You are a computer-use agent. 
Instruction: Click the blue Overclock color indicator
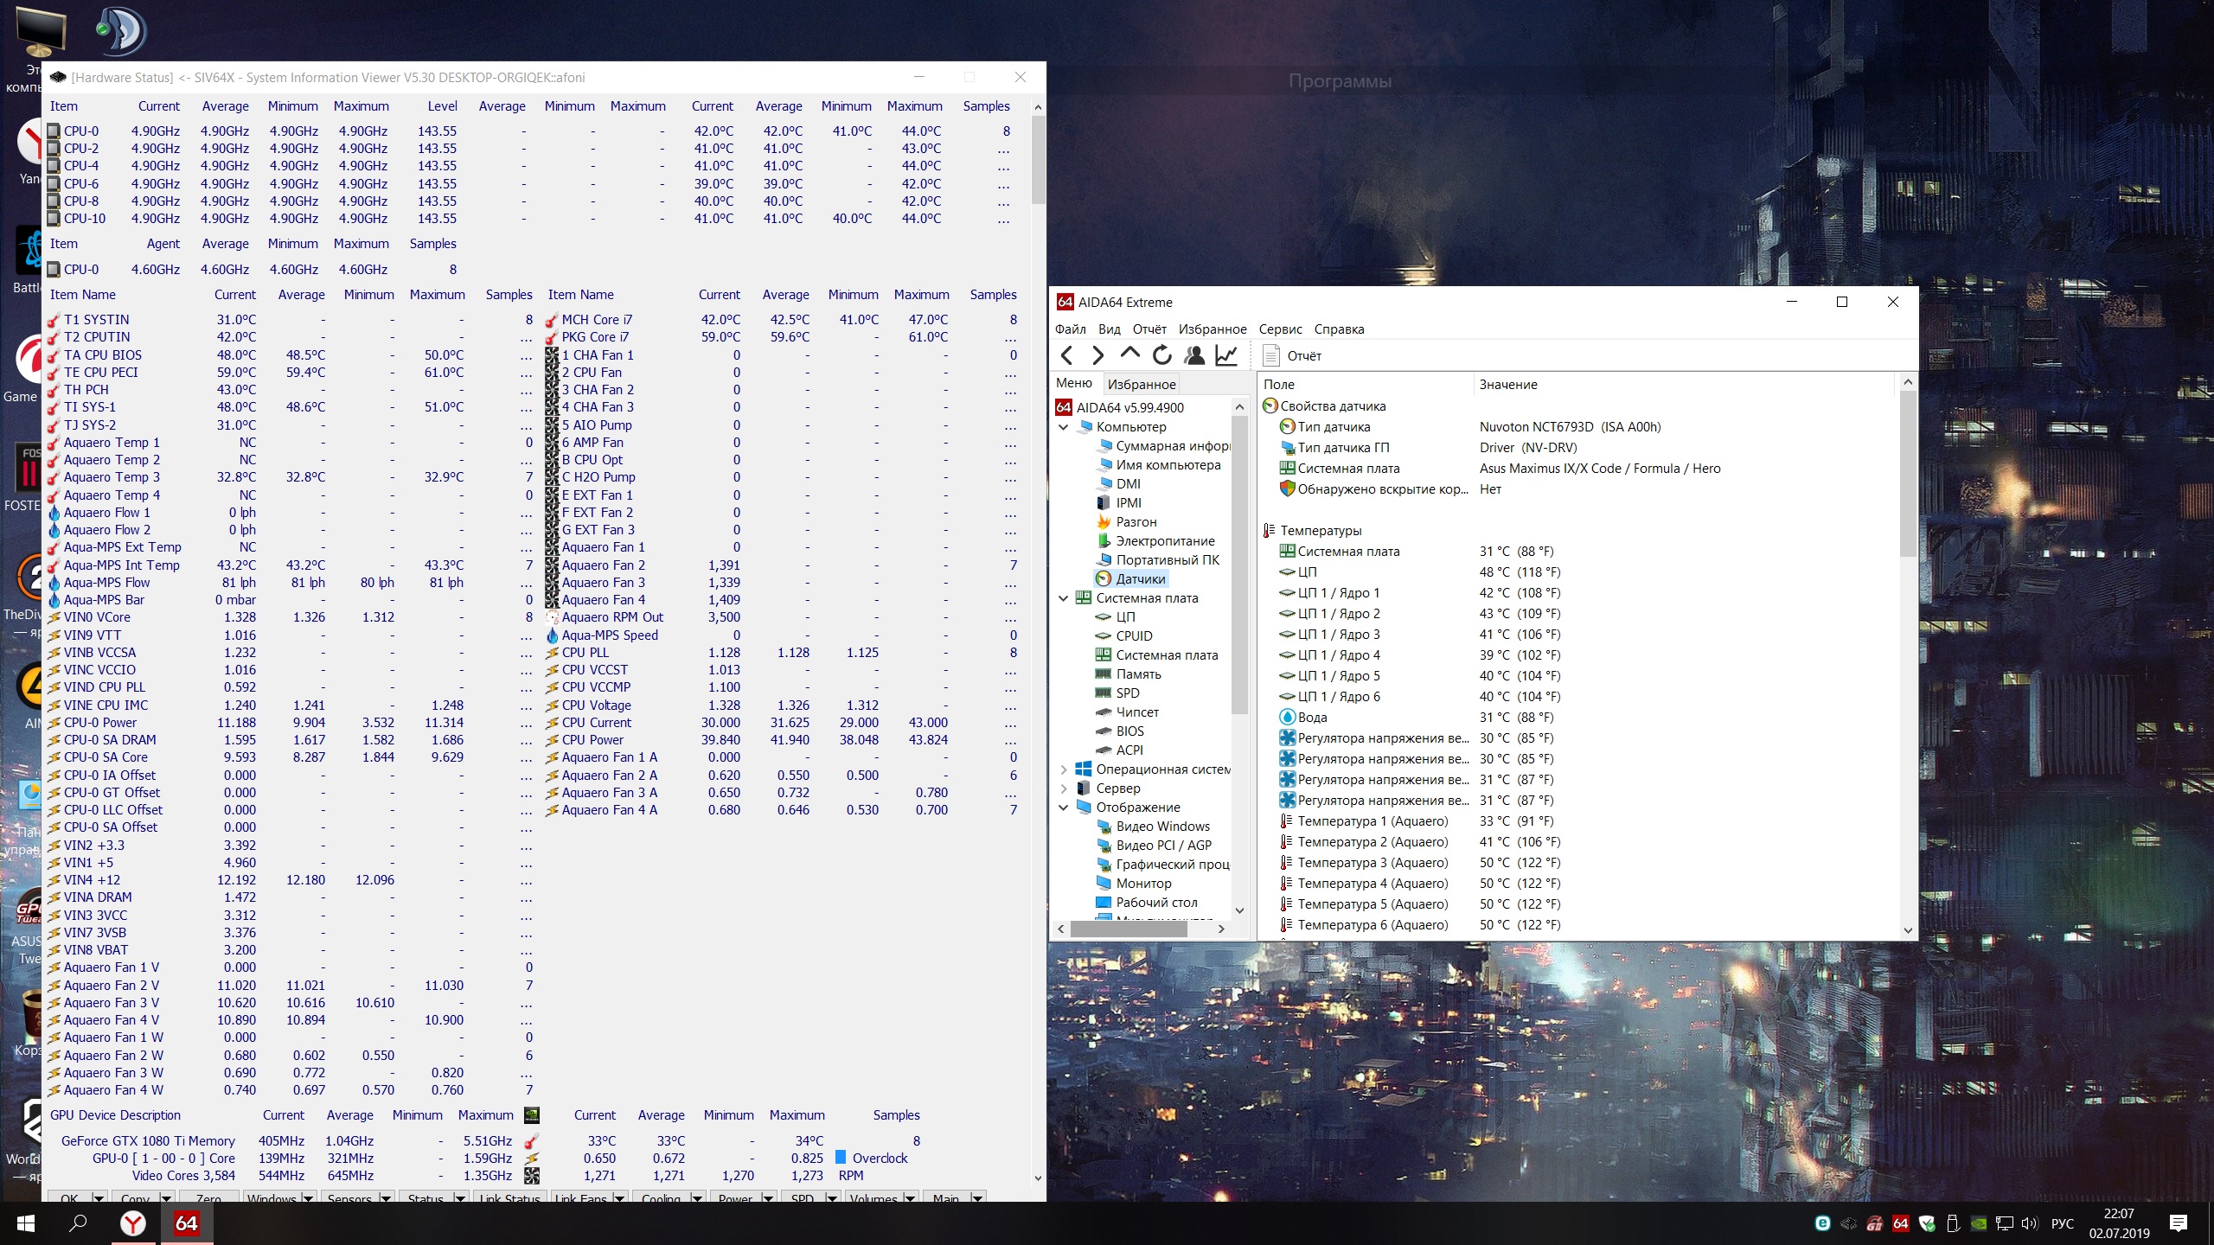pos(841,1158)
